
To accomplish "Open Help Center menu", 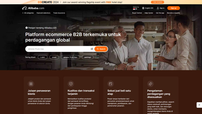I will (x=149, y=13).
